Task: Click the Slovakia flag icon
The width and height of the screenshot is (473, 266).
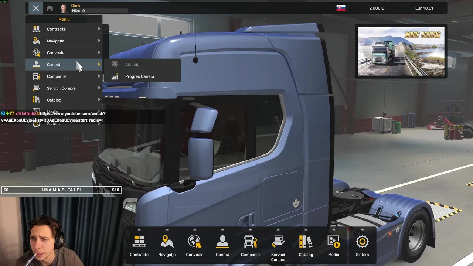Action: 341,8
